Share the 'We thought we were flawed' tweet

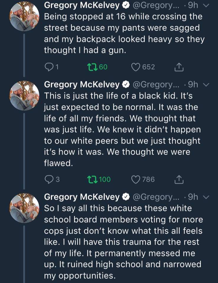point(179,179)
